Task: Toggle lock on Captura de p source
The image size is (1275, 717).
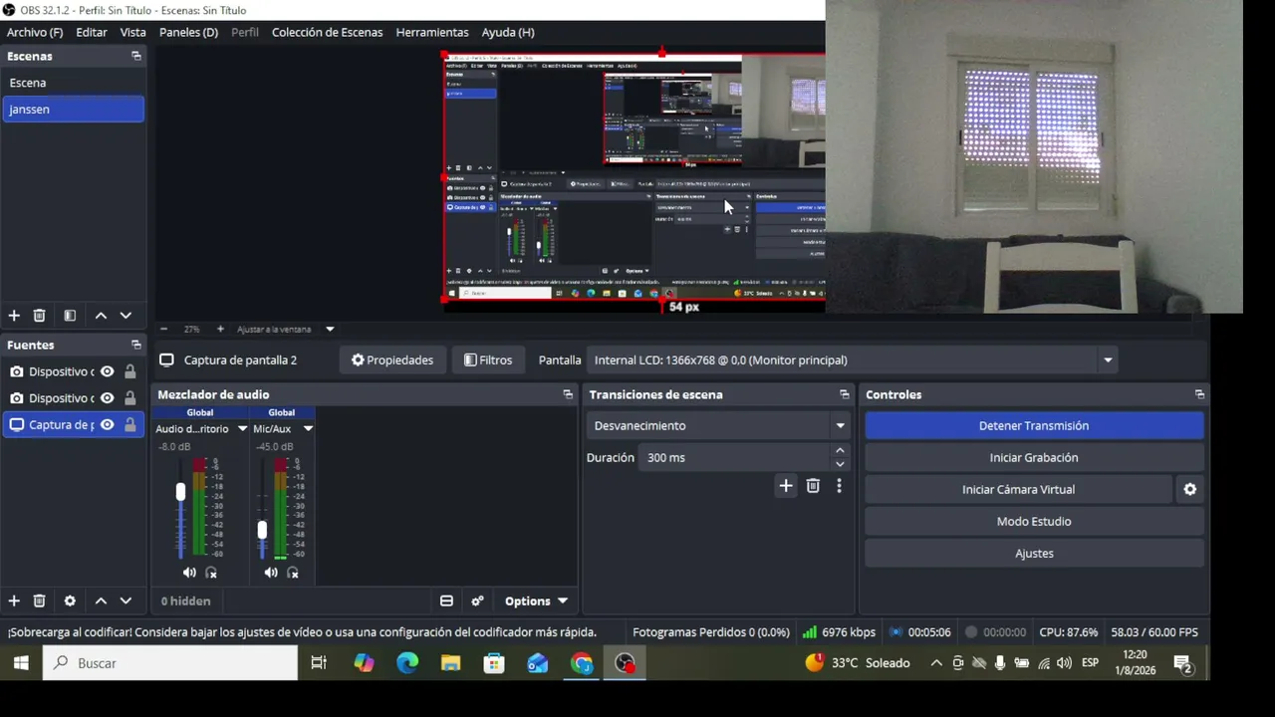Action: coord(129,424)
